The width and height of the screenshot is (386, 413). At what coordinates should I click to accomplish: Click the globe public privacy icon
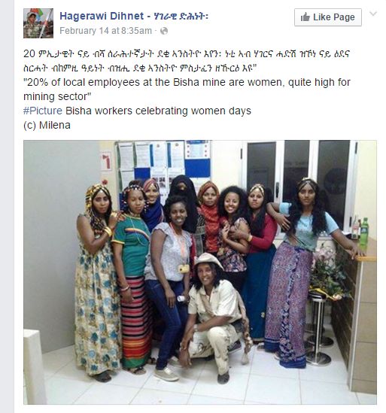(164, 31)
